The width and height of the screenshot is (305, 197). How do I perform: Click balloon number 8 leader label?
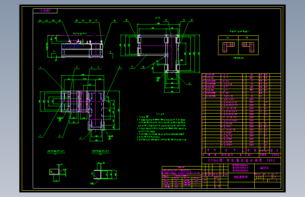click(x=120, y=67)
